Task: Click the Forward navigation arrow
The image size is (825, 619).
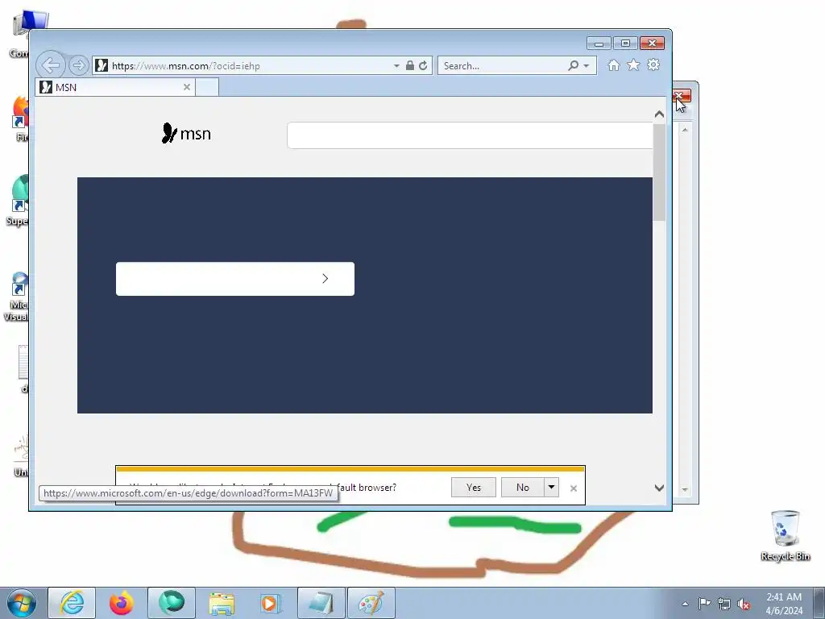Action: (78, 65)
